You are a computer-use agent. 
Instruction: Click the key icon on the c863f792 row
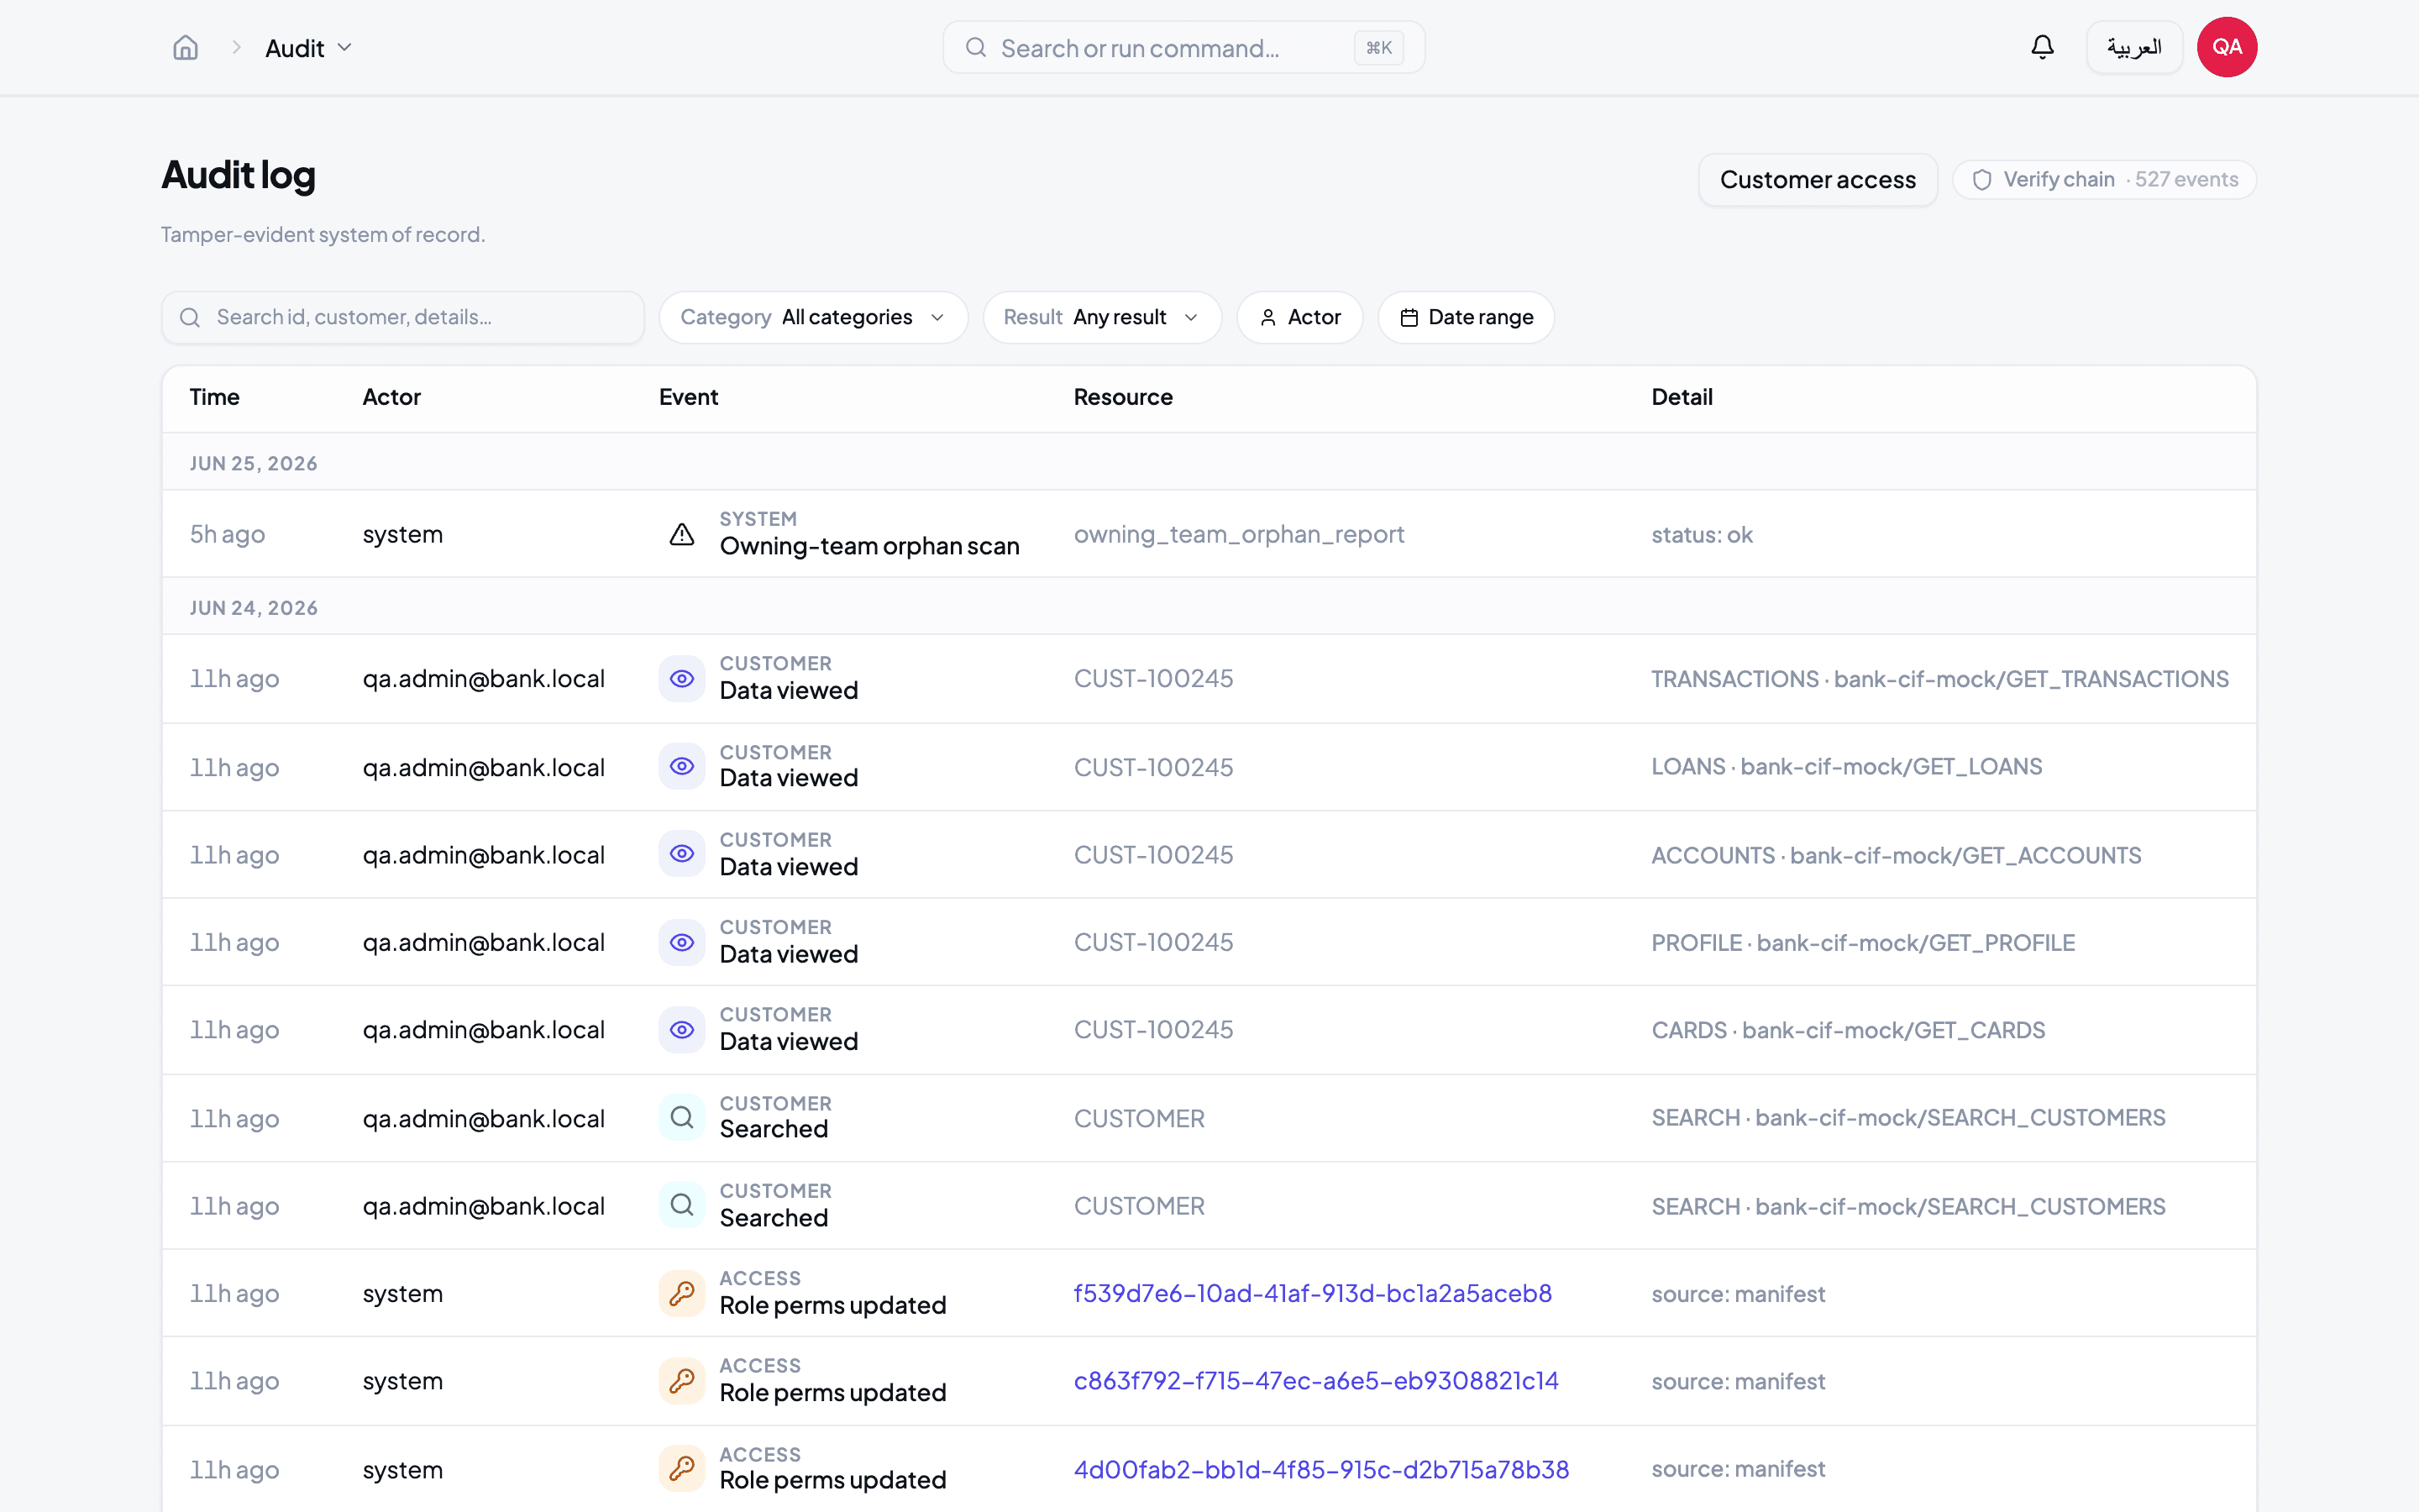(x=682, y=1381)
